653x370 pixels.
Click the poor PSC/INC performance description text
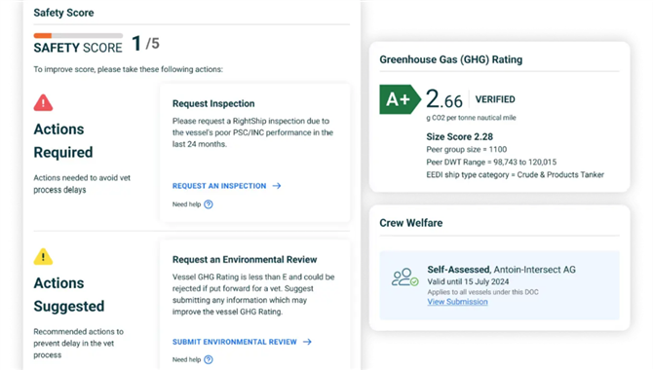tap(252, 132)
